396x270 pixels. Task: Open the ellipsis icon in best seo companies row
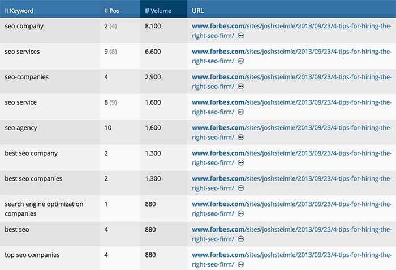pos(241,188)
